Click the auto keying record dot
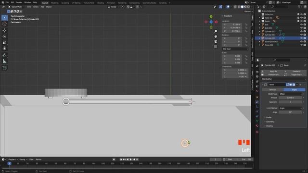 point(114,160)
